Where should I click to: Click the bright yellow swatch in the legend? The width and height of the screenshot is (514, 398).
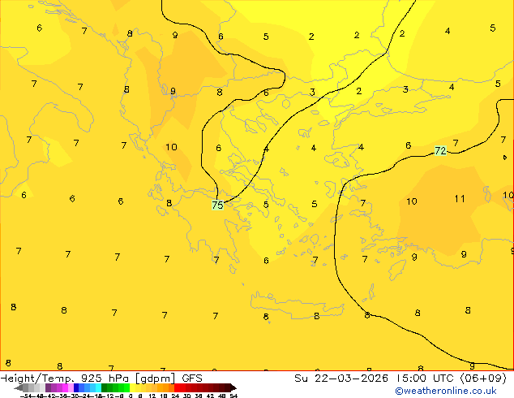pyautogui.click(x=133, y=387)
